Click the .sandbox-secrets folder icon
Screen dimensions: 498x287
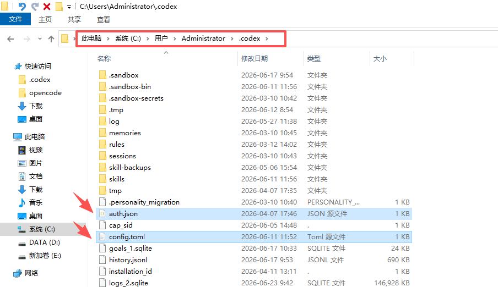point(102,98)
